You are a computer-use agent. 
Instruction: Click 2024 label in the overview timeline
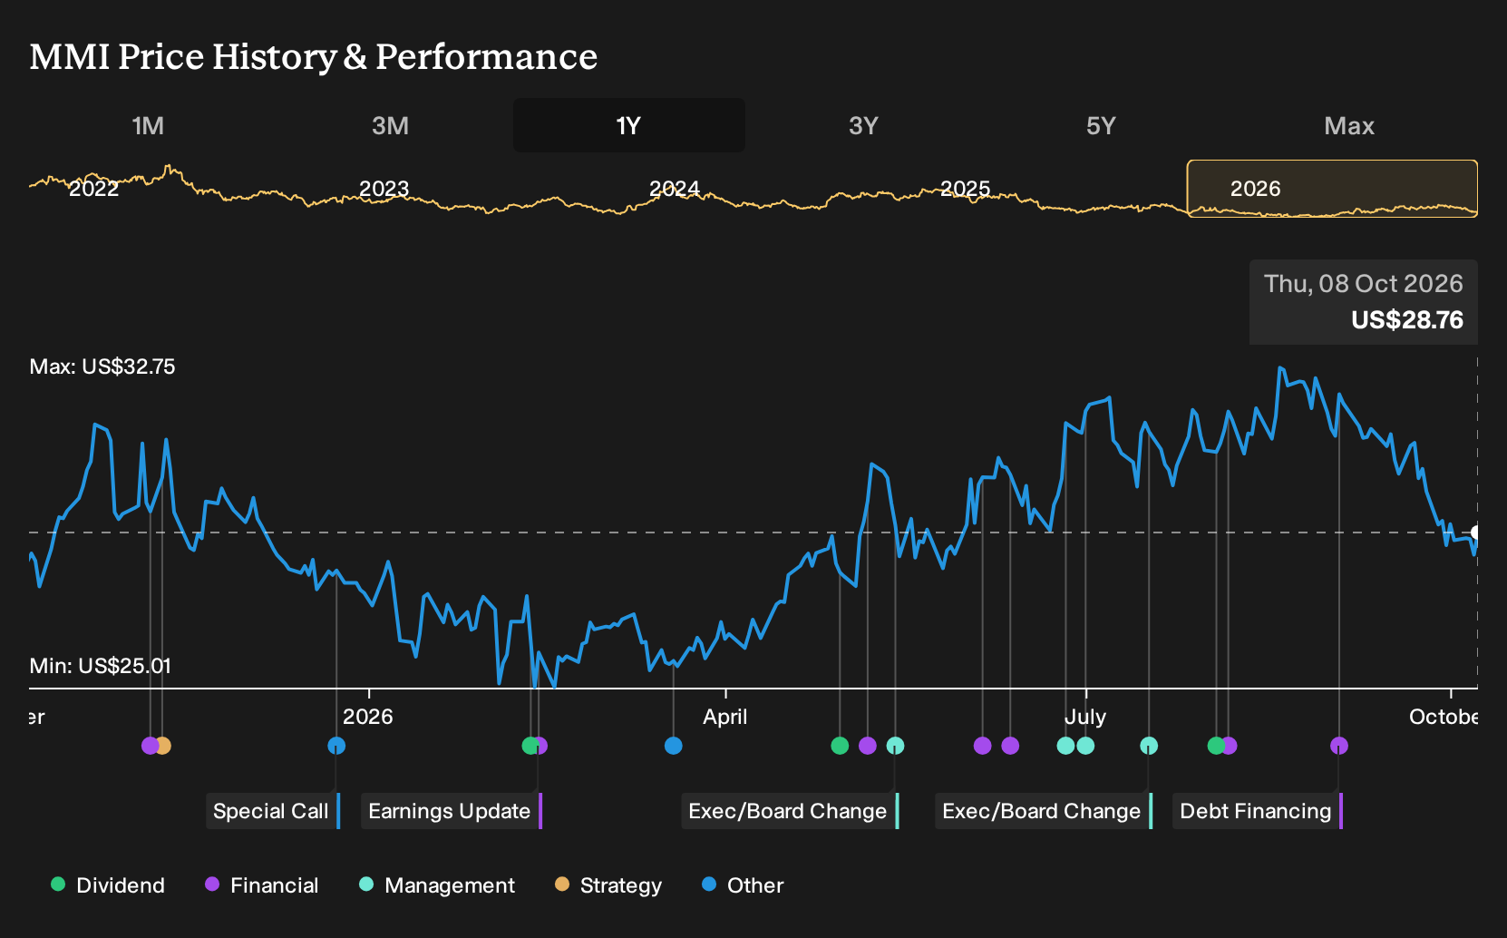[675, 189]
